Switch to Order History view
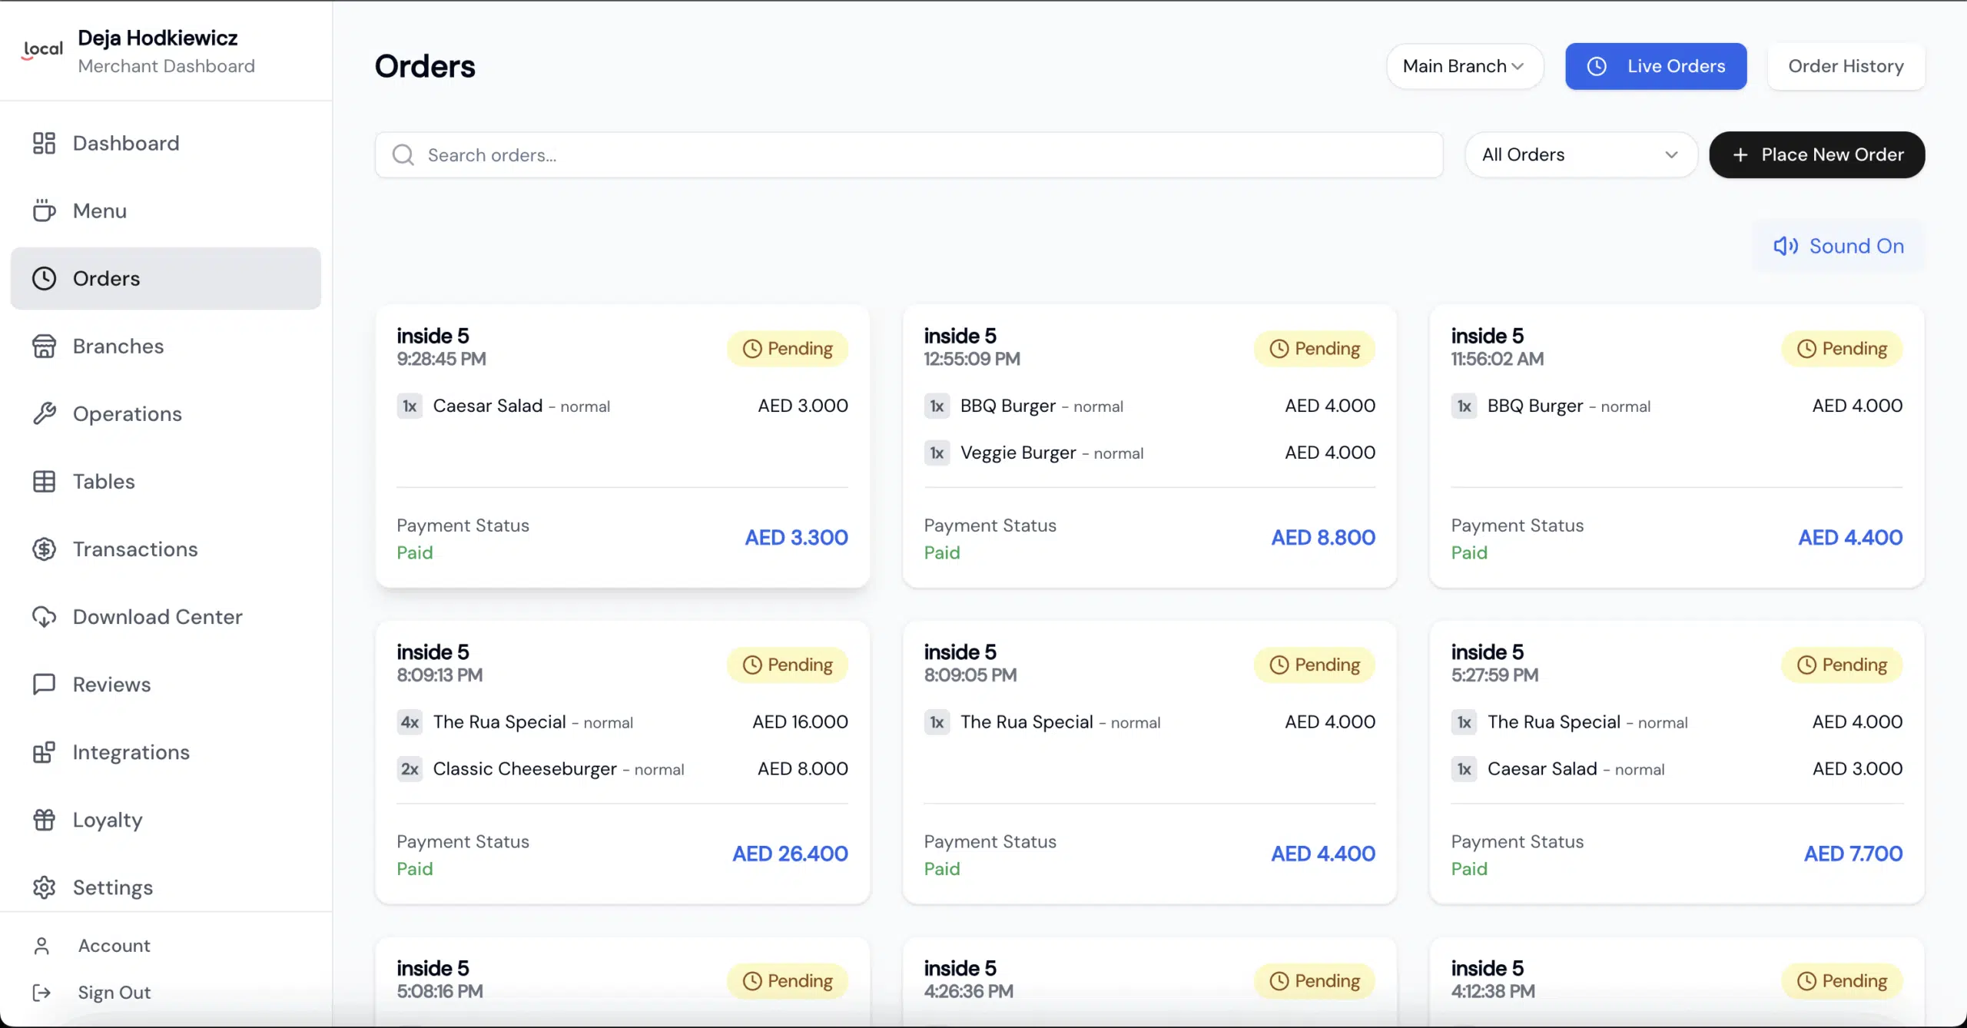 tap(1846, 66)
